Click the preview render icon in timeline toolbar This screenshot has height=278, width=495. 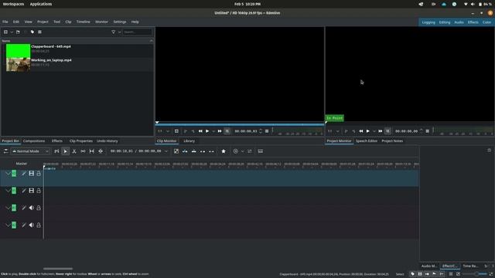[x=235, y=151]
